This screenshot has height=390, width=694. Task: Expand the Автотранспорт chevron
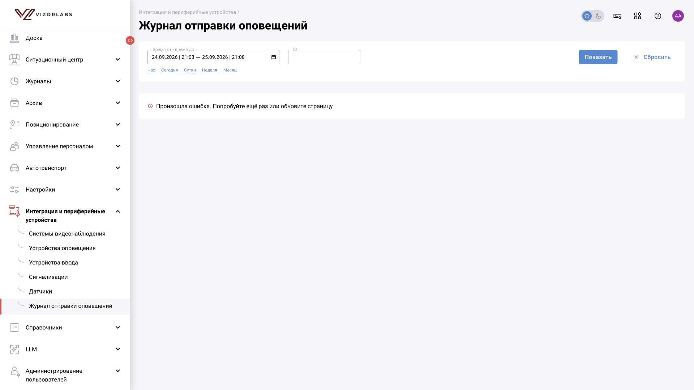[118, 168]
